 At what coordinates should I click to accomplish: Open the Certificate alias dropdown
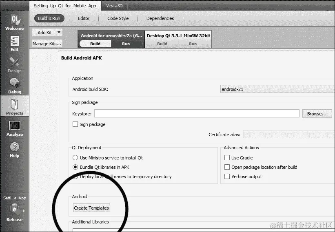289,135
